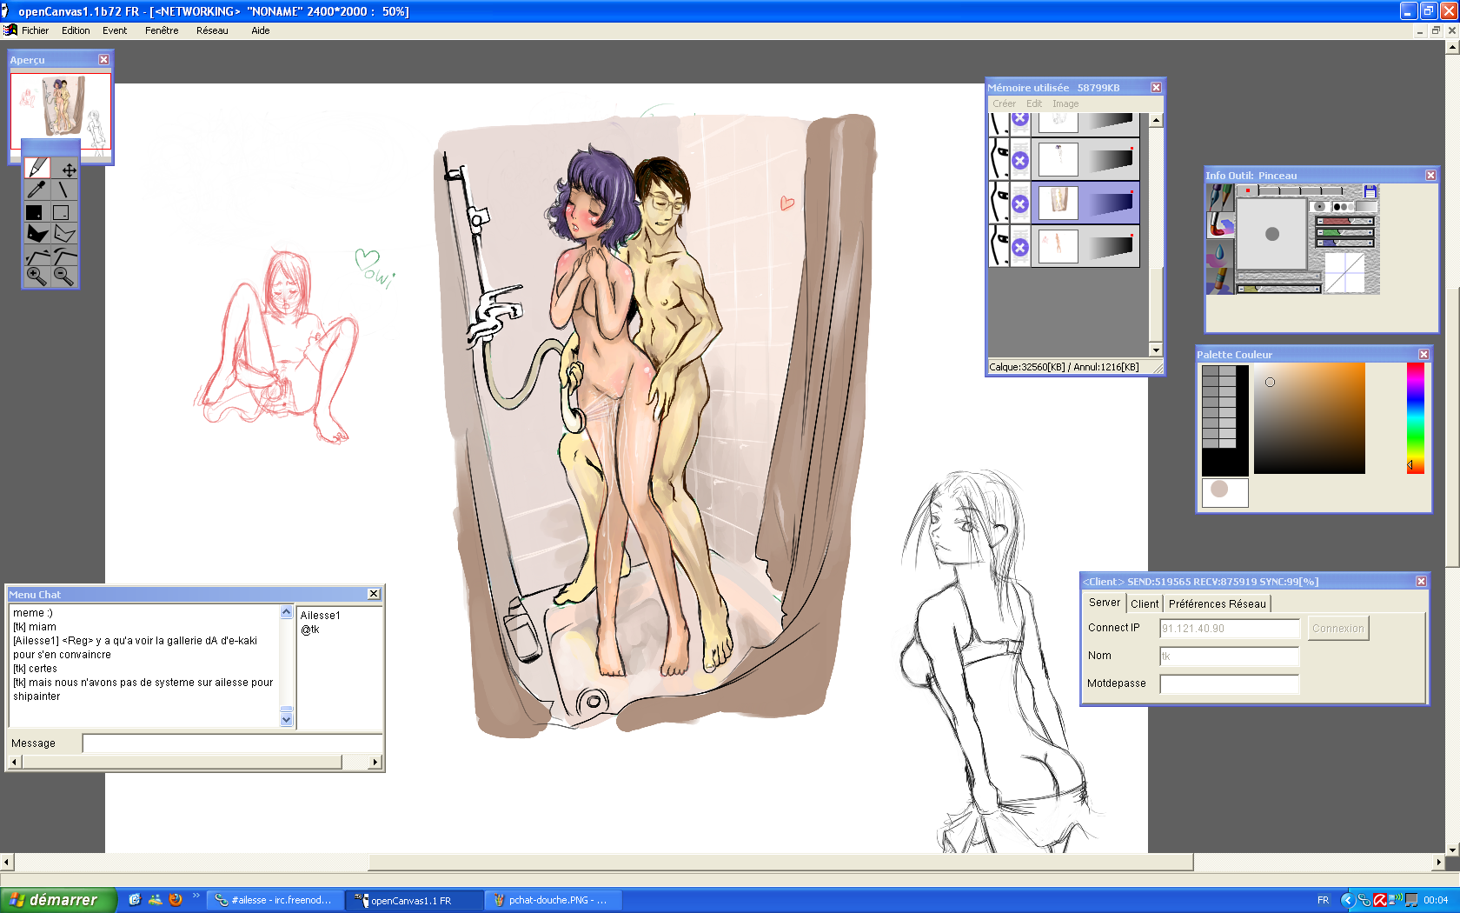1460x913 pixels.
Task: Switch to the Server tab
Action: click(1104, 603)
